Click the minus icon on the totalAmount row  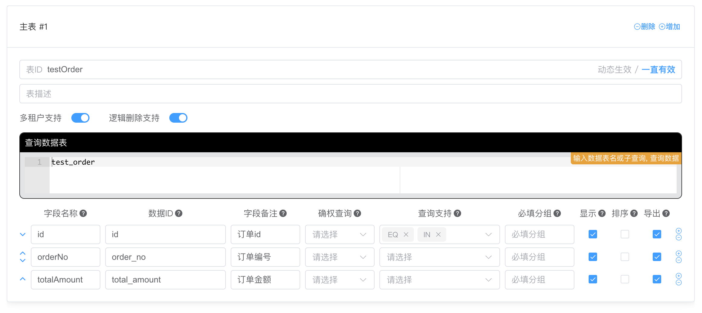point(678,283)
